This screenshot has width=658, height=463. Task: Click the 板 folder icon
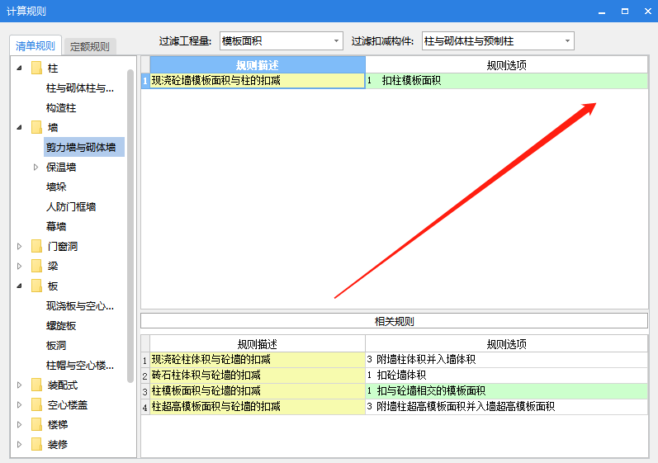[x=37, y=286]
